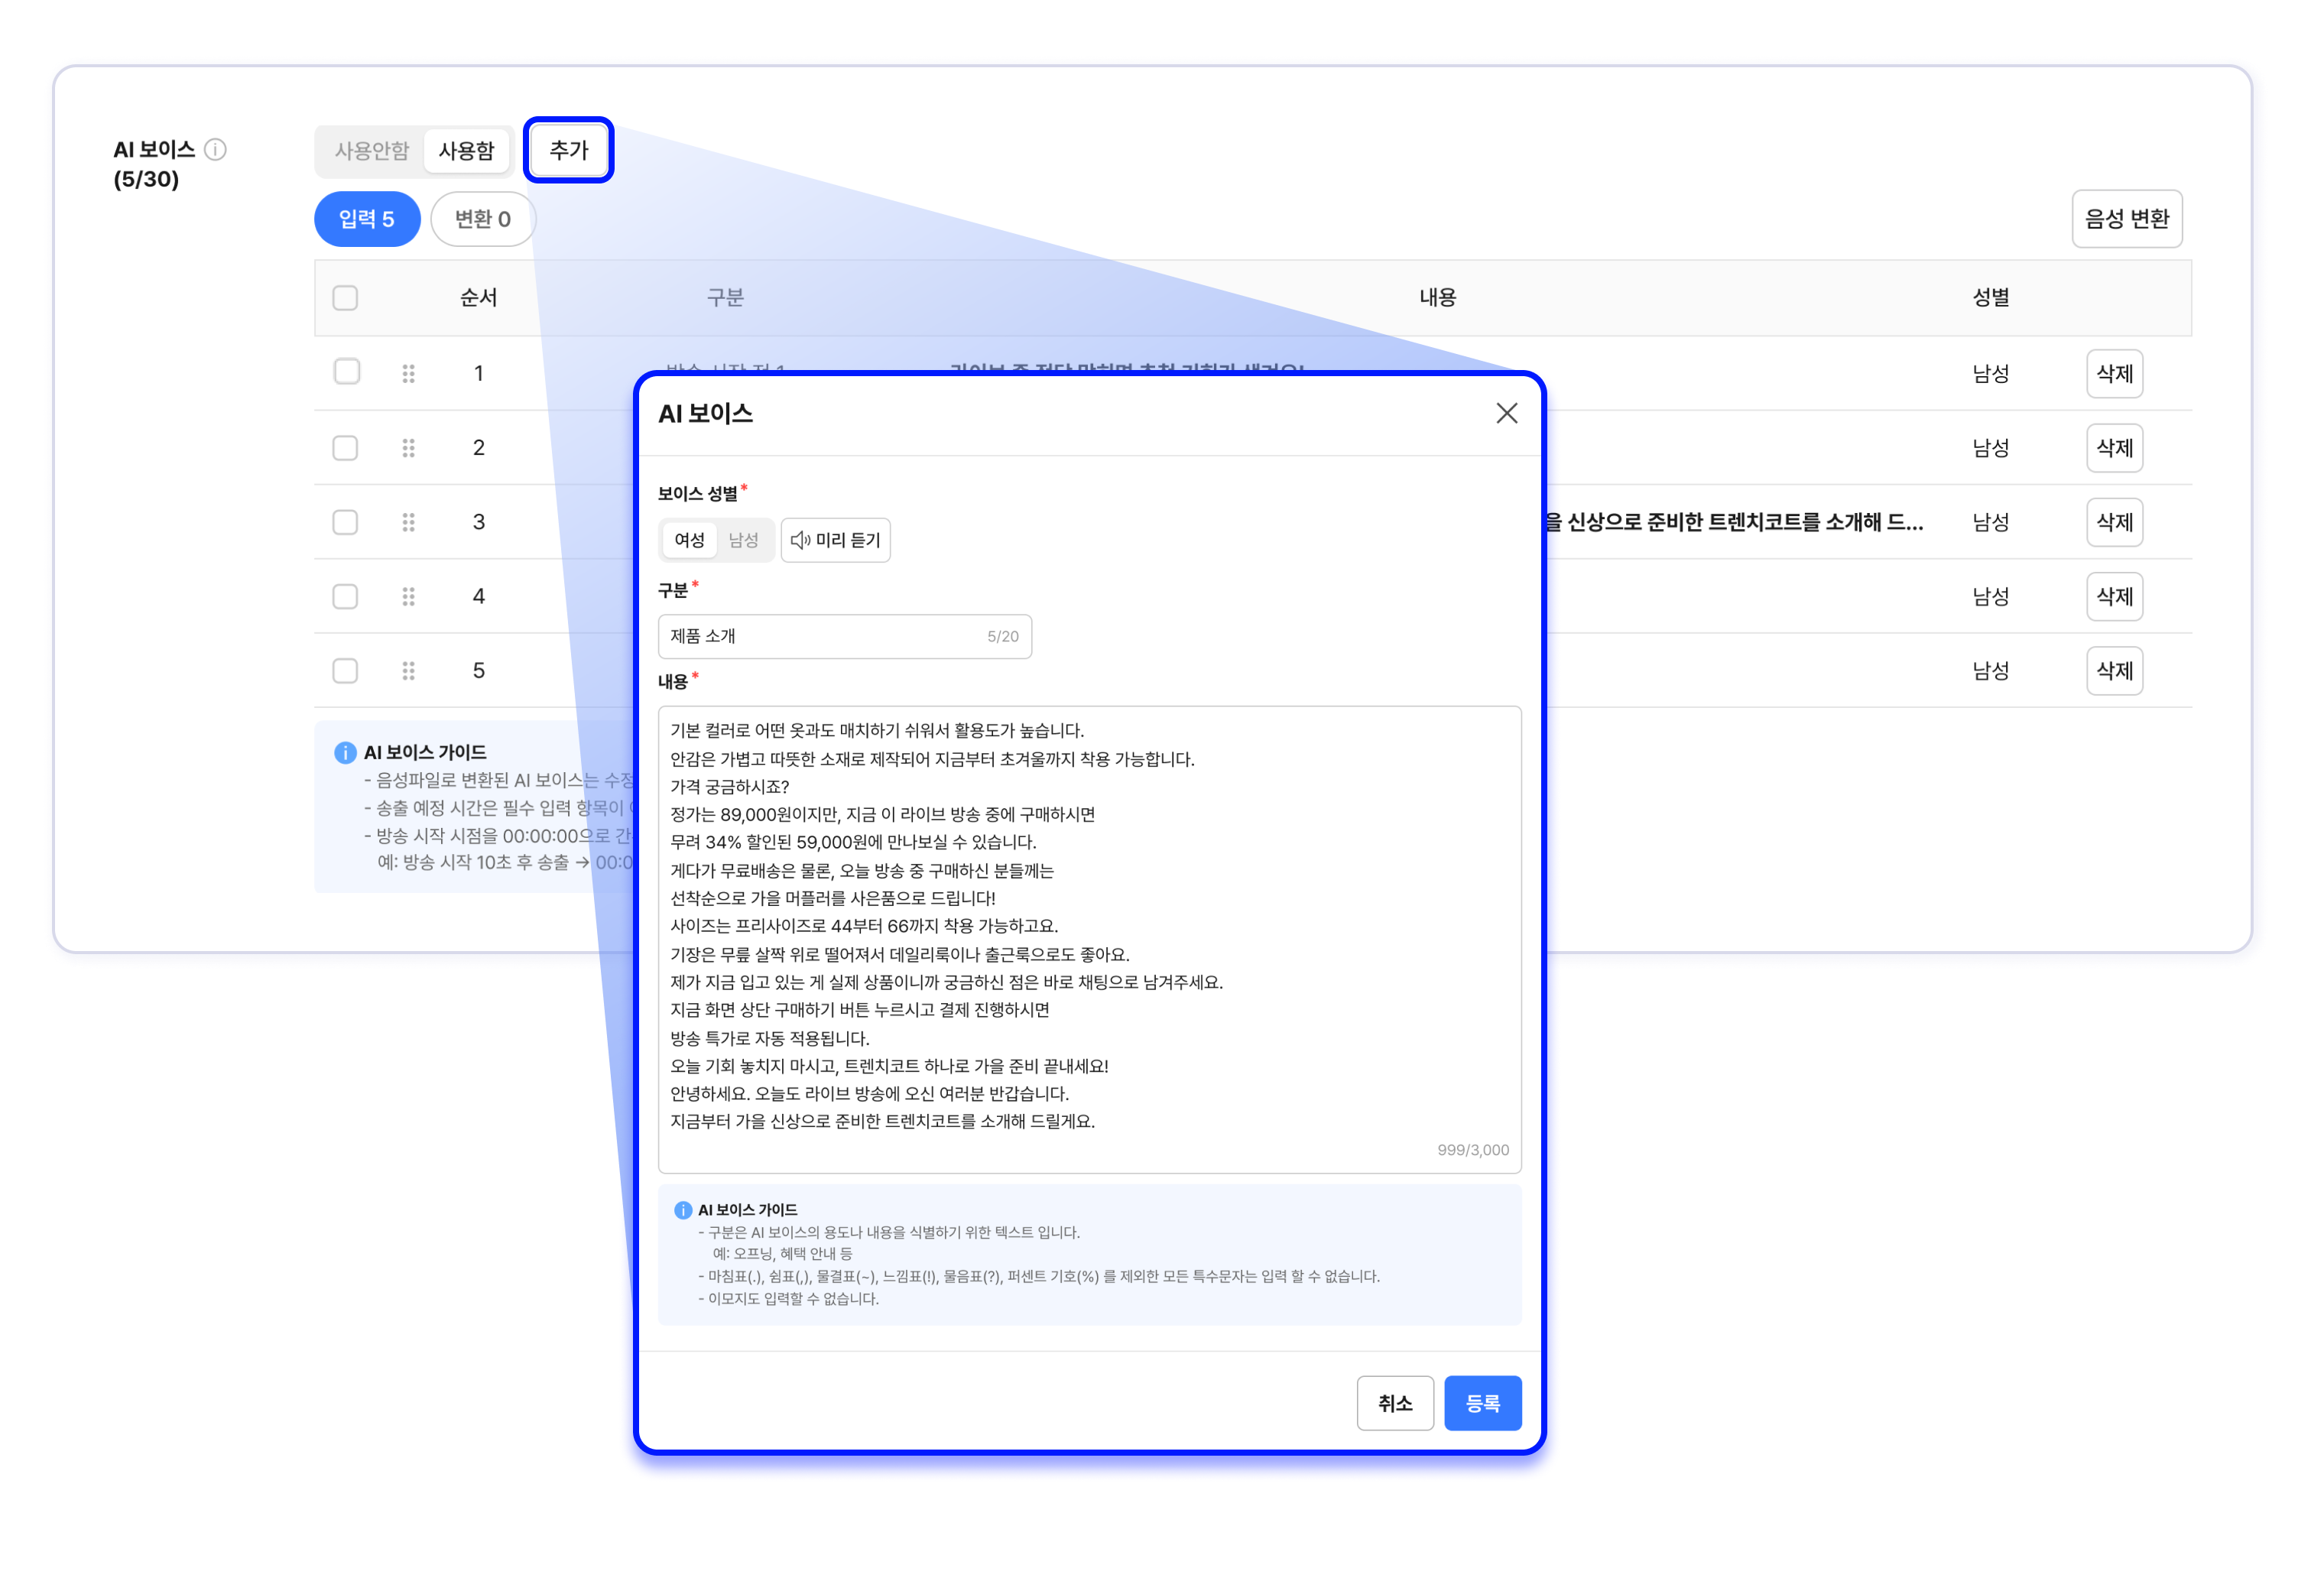Viewport: 2324px width, 1578px height.
Task: Check the checkbox for row 4
Action: click(345, 596)
